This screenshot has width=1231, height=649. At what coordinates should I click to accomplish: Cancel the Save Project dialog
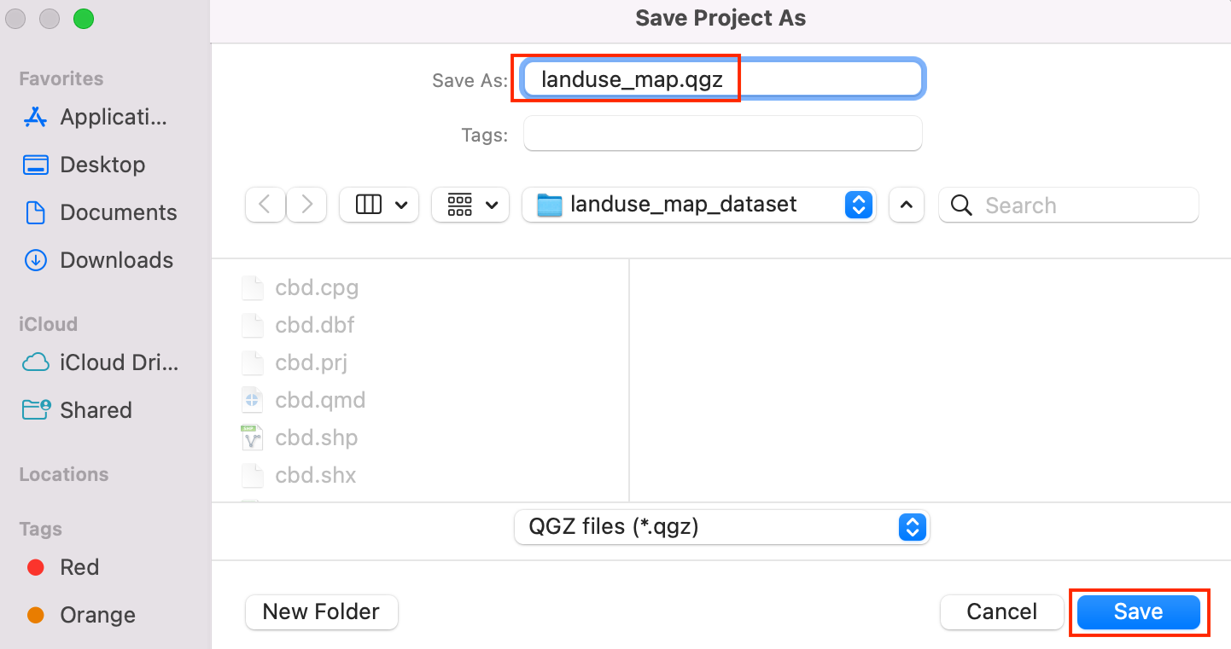[1001, 611]
